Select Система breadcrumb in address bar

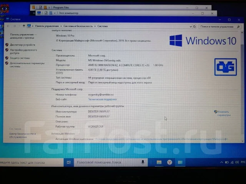coord(103,26)
